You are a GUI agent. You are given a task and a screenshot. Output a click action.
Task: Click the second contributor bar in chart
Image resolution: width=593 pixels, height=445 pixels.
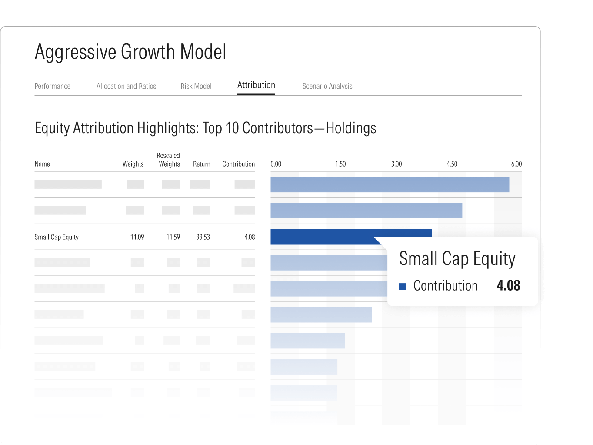pyautogui.click(x=366, y=211)
